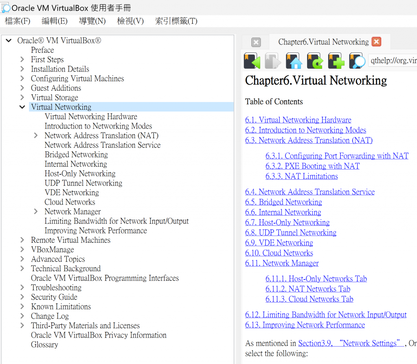Open link 6.3.3. NAT Limitations
The width and height of the screenshot is (417, 364).
302,176
